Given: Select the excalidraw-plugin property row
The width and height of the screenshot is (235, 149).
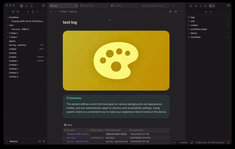Looking at the screenshot, I should [x=208, y=29].
